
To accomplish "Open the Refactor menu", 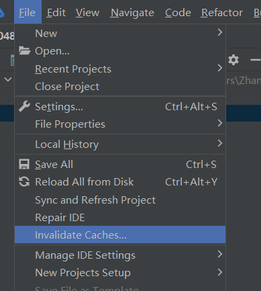I will (221, 13).
